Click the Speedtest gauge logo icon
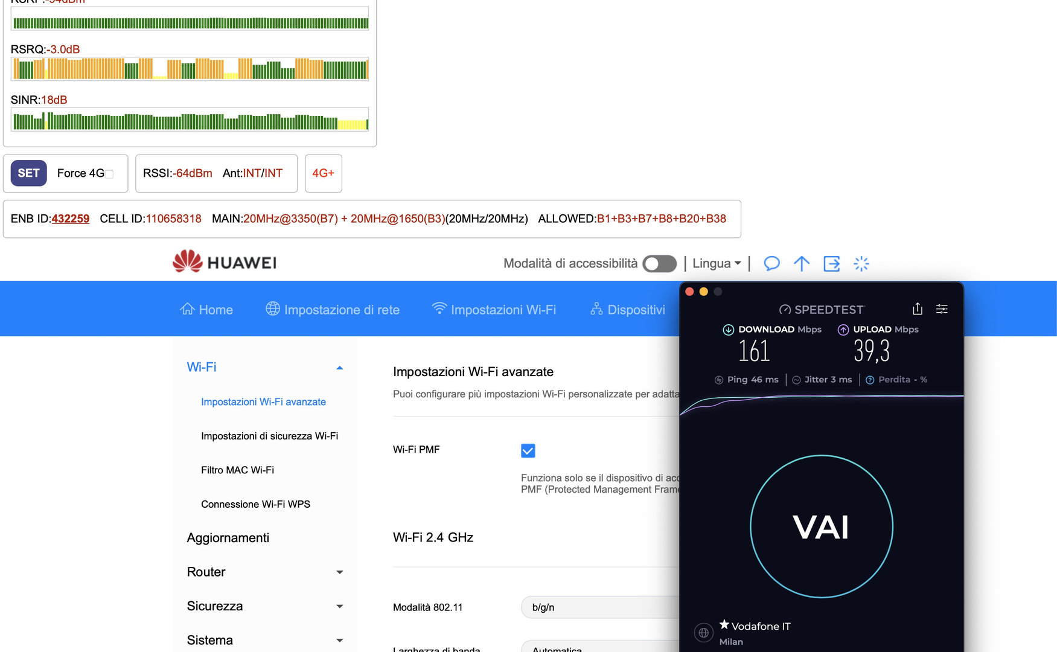The width and height of the screenshot is (1057, 652). [785, 310]
